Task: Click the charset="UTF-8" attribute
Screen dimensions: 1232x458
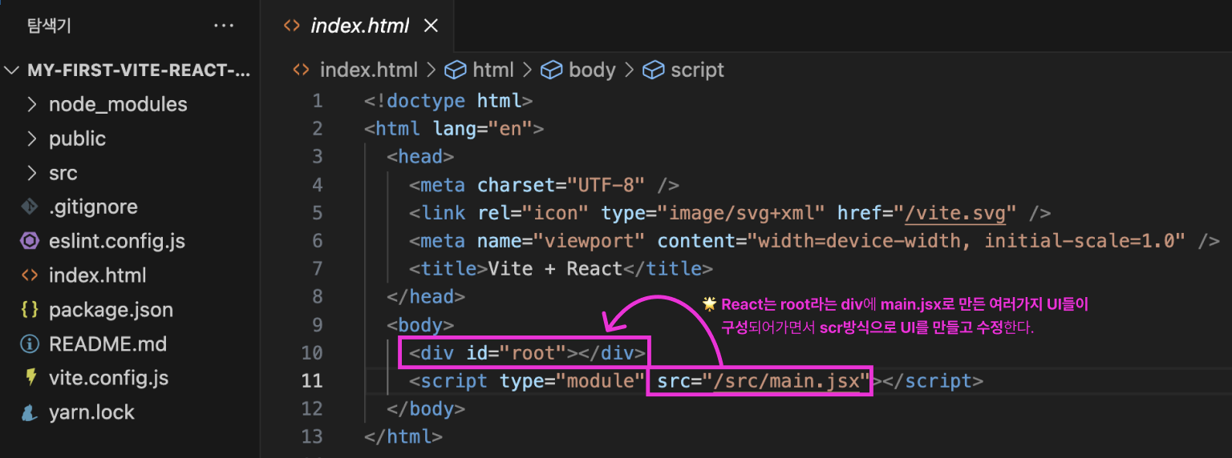Action: (561, 185)
